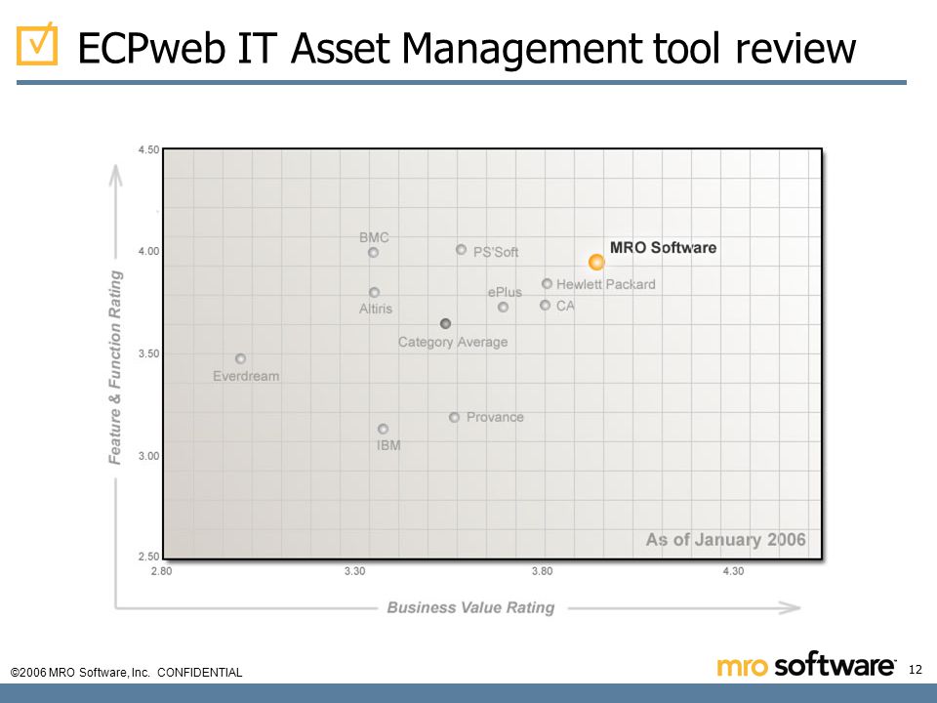Click the 3.80 x-axis value

[542, 571]
